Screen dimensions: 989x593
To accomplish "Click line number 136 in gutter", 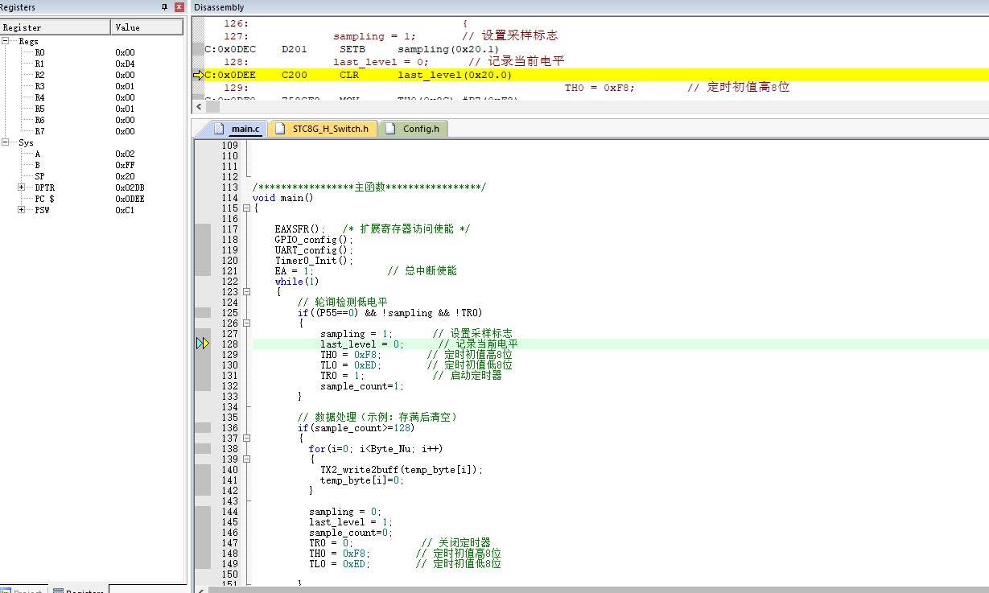I will pyautogui.click(x=230, y=428).
